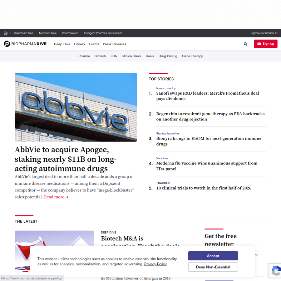Click the TRACKER label
281x281 pixels.
163,183
